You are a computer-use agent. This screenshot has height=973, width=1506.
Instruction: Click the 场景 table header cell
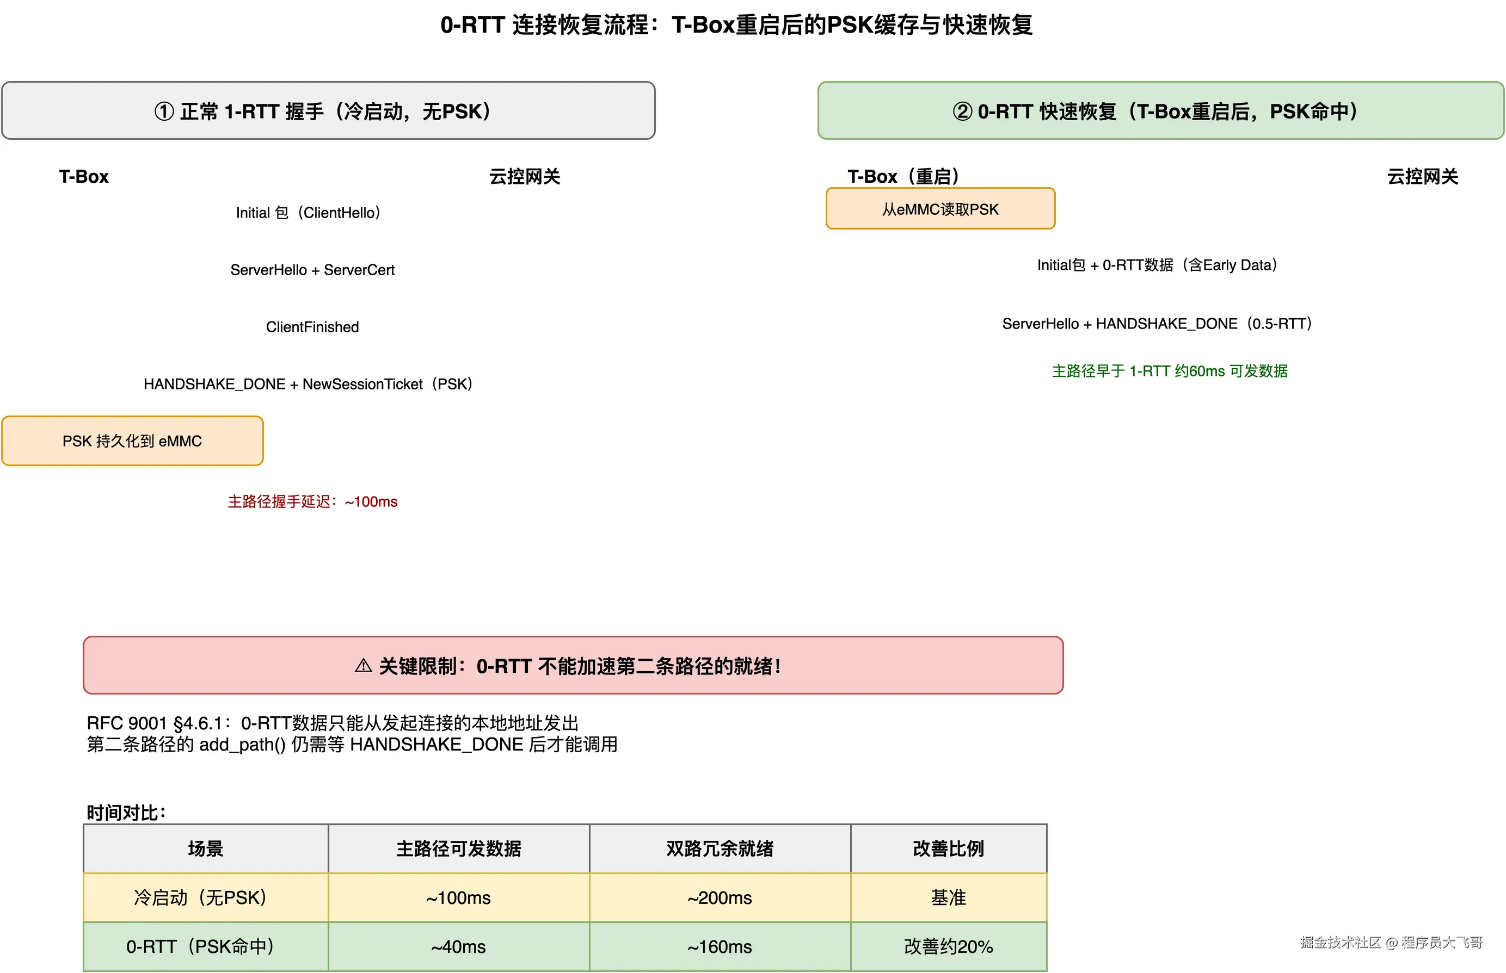[x=206, y=848]
